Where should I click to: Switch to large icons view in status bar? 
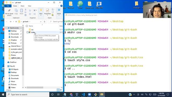coord(61,90)
